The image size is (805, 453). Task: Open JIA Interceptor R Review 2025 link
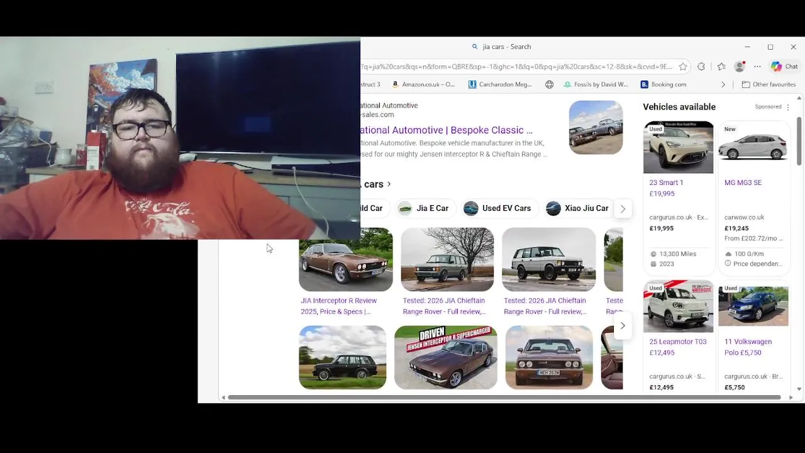339,306
